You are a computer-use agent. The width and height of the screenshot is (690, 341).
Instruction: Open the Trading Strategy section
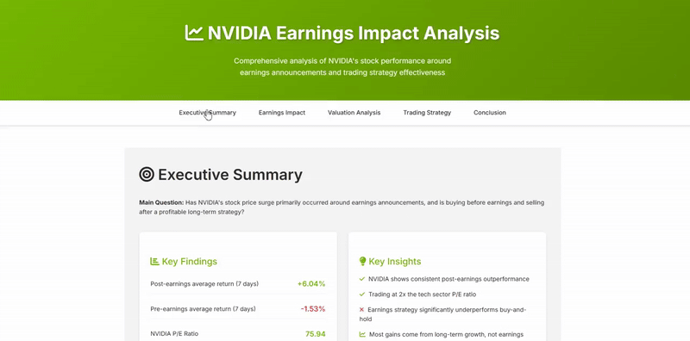click(427, 113)
